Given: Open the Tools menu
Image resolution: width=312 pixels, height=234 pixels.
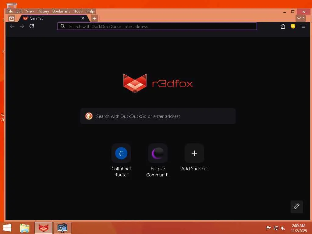Looking at the screenshot, I should coord(78,11).
